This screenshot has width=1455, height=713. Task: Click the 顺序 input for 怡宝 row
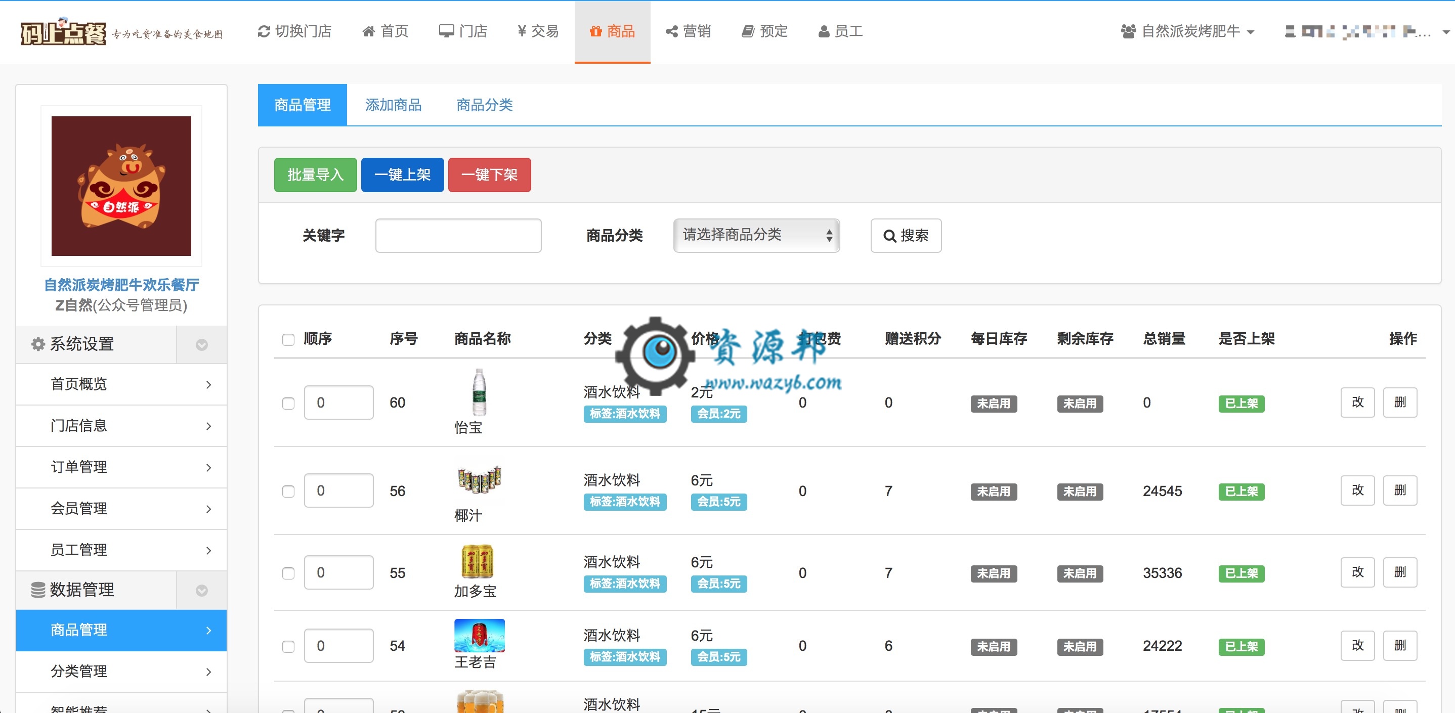[x=338, y=403]
